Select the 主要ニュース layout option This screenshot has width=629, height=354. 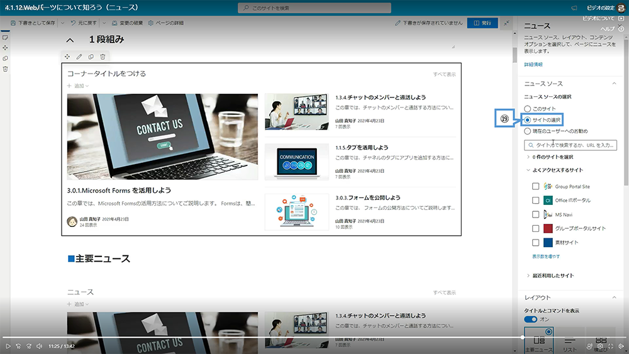pos(539,340)
